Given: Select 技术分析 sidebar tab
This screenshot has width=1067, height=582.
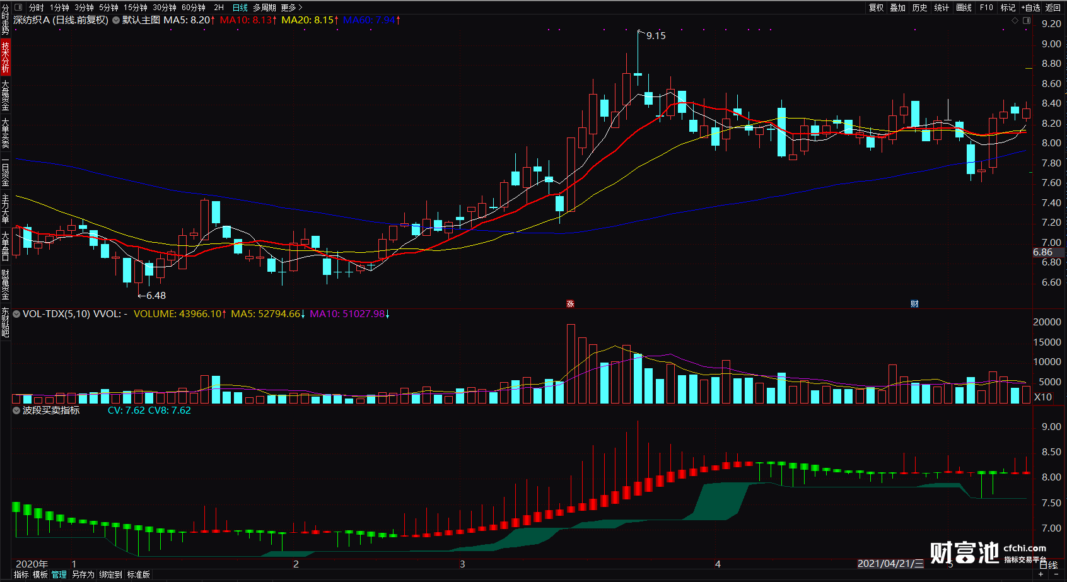Looking at the screenshot, I should [x=5, y=57].
